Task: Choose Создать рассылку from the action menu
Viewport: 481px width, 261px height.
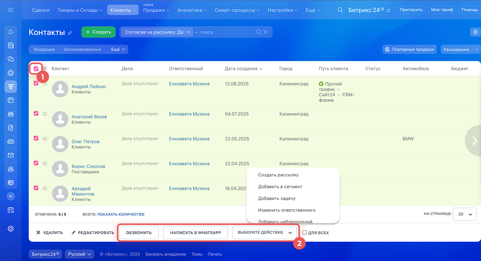Action: [x=278, y=175]
